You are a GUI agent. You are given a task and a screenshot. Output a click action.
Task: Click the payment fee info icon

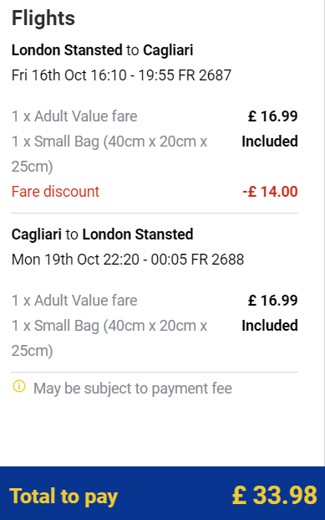click(x=19, y=387)
